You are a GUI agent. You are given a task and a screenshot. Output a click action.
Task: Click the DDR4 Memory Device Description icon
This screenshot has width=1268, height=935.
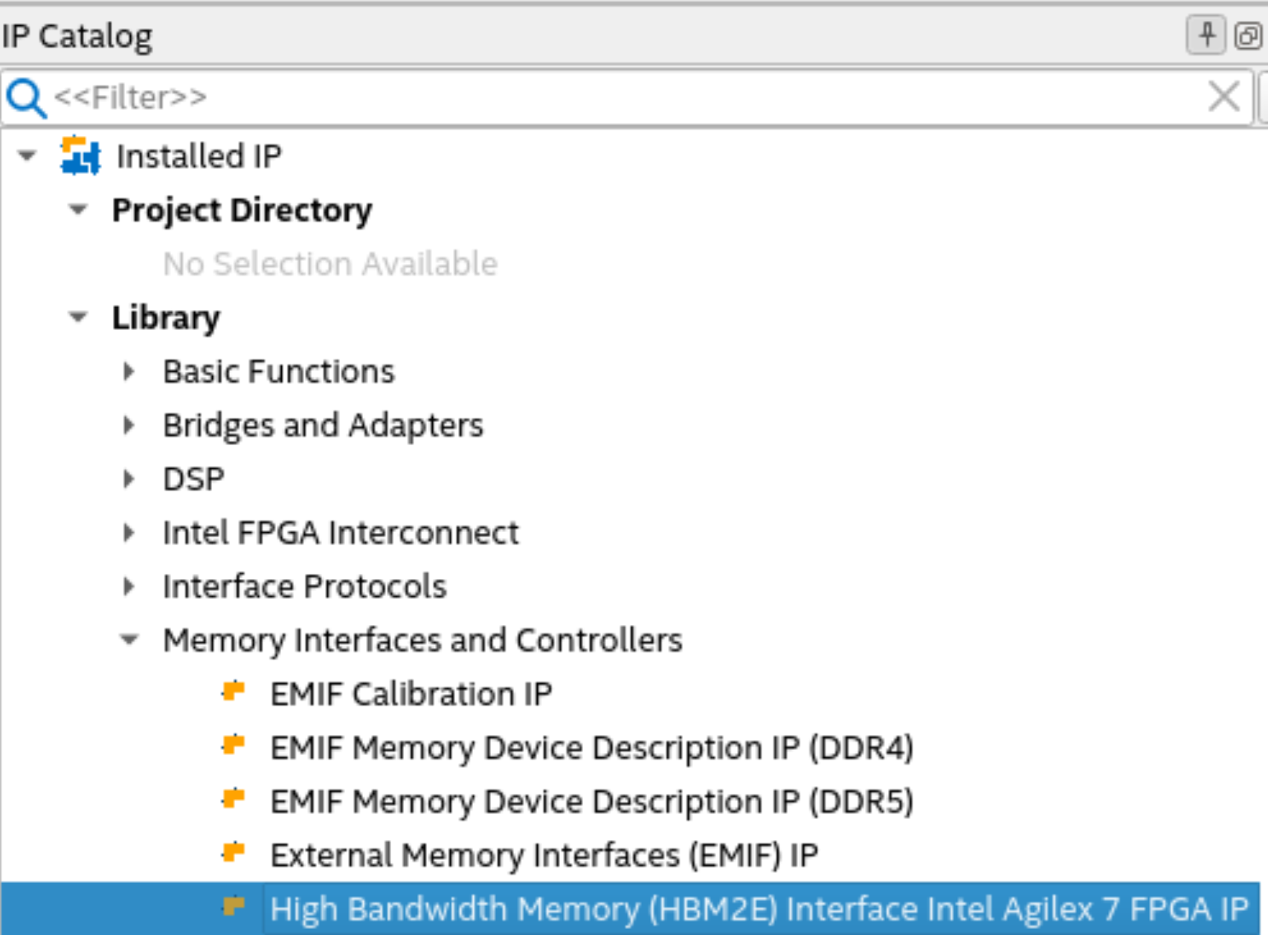click(234, 746)
